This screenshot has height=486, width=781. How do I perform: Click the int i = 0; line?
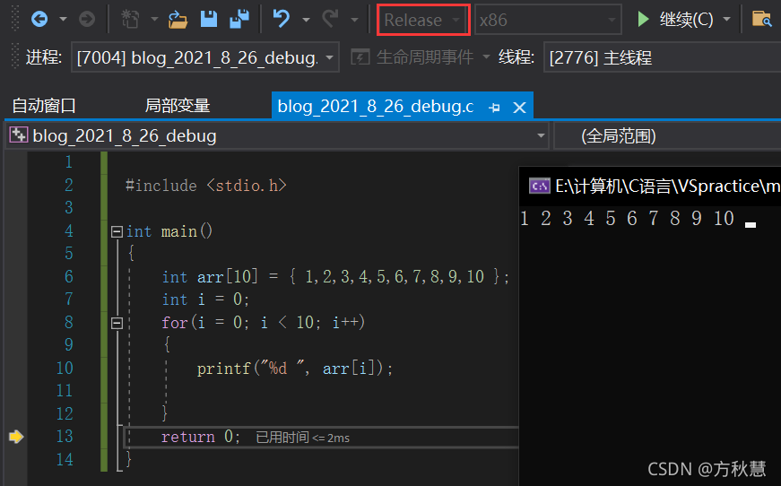coord(205,299)
